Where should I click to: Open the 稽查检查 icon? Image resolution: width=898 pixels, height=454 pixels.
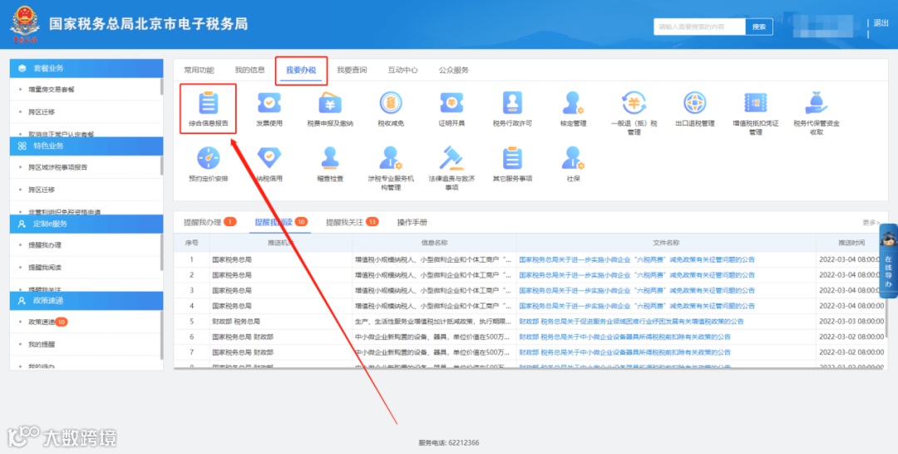(330, 165)
